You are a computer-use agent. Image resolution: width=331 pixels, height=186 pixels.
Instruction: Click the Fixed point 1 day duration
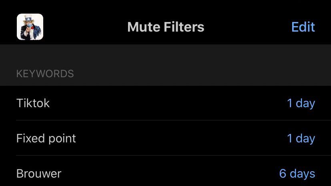pyautogui.click(x=301, y=138)
